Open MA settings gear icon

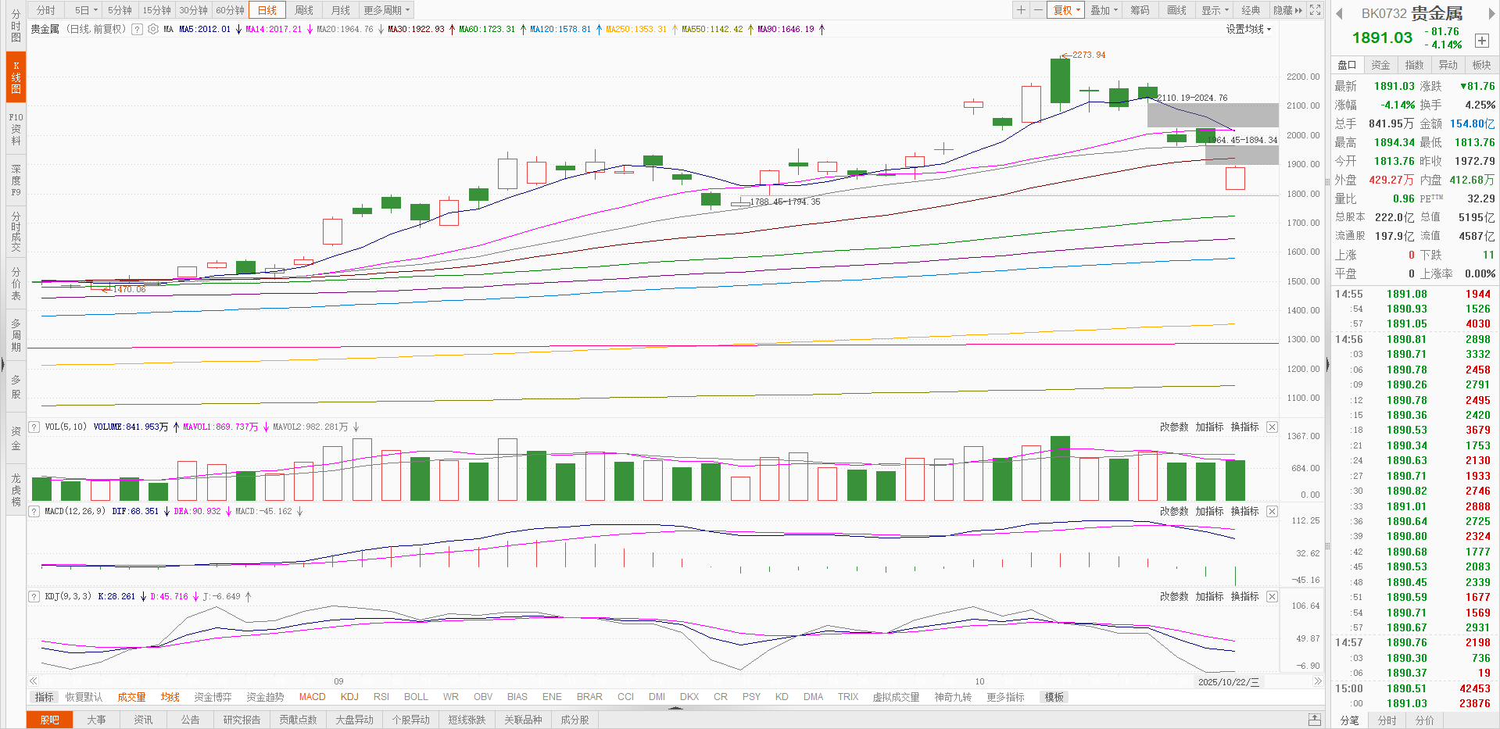tap(153, 29)
